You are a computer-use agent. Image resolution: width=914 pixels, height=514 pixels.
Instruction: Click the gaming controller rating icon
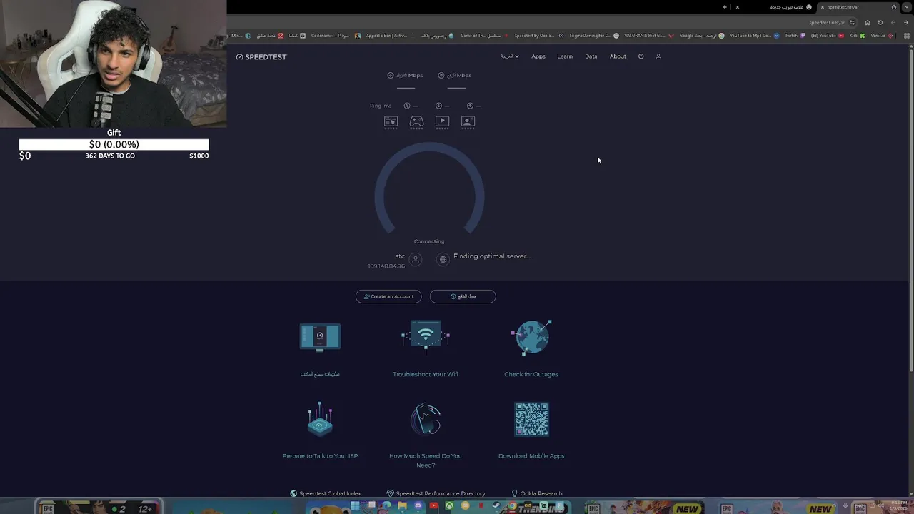pos(416,122)
